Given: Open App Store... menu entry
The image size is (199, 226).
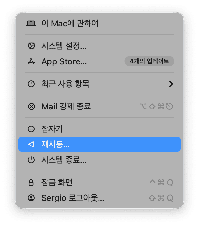Looking at the screenshot, I should point(99,61).
